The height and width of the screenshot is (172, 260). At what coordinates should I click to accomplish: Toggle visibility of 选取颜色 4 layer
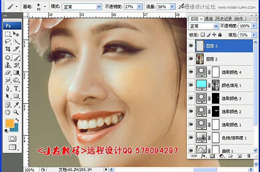pyautogui.click(x=191, y=72)
